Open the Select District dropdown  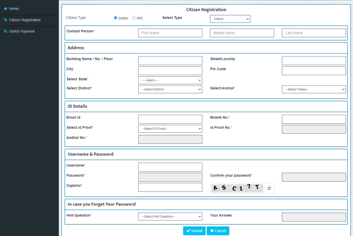[170, 89]
